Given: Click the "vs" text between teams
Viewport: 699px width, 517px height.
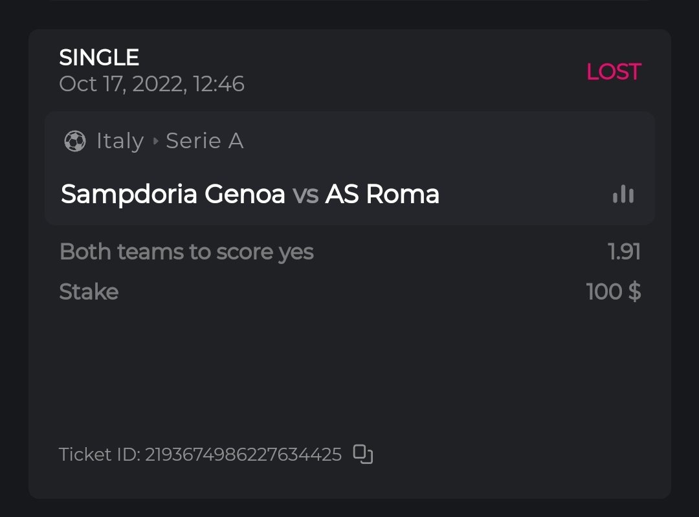Looking at the screenshot, I should coord(305,194).
